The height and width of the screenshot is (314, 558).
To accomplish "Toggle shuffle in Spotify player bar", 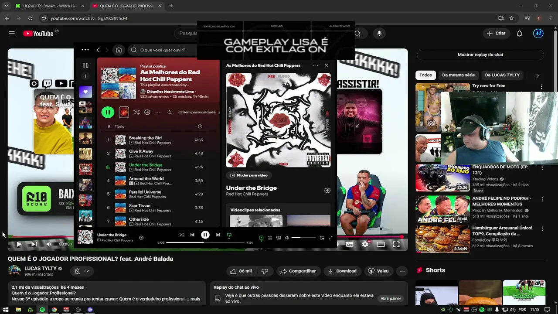I will click(181, 235).
